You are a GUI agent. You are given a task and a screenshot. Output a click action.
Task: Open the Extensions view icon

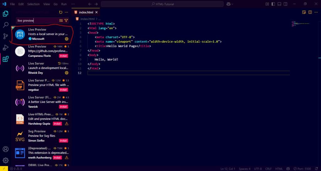coord(6,59)
